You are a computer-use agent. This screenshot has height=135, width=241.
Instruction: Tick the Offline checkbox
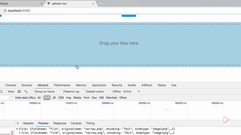tap(110, 91)
